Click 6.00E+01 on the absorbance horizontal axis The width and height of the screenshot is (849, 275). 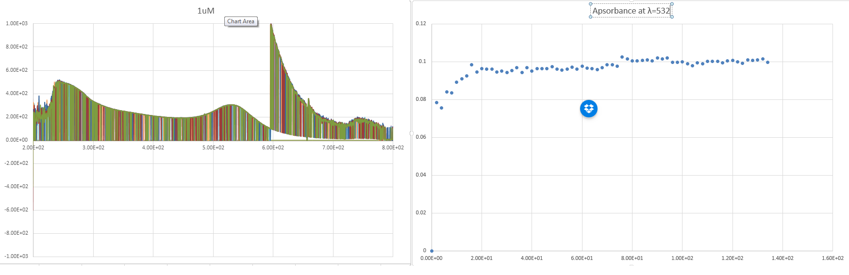pos(582,258)
